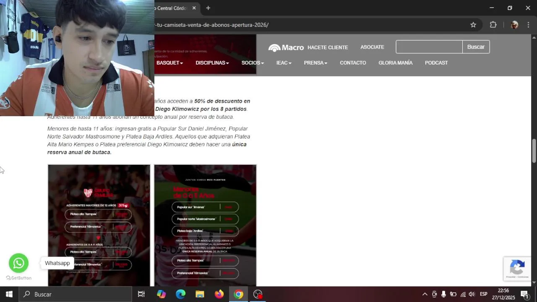Focus the site search input field
This screenshot has width=537, height=302.
pyautogui.click(x=429, y=47)
